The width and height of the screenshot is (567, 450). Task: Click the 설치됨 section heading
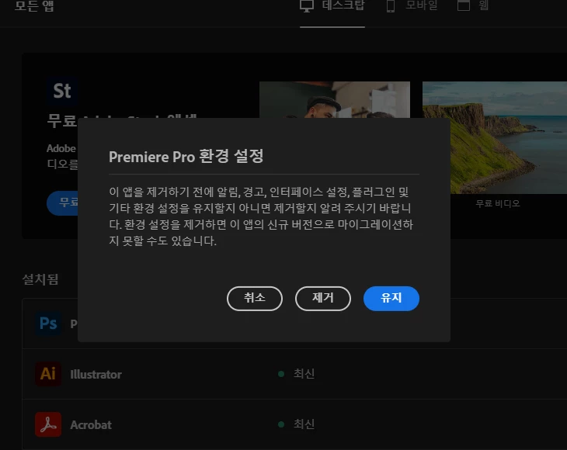pos(40,279)
